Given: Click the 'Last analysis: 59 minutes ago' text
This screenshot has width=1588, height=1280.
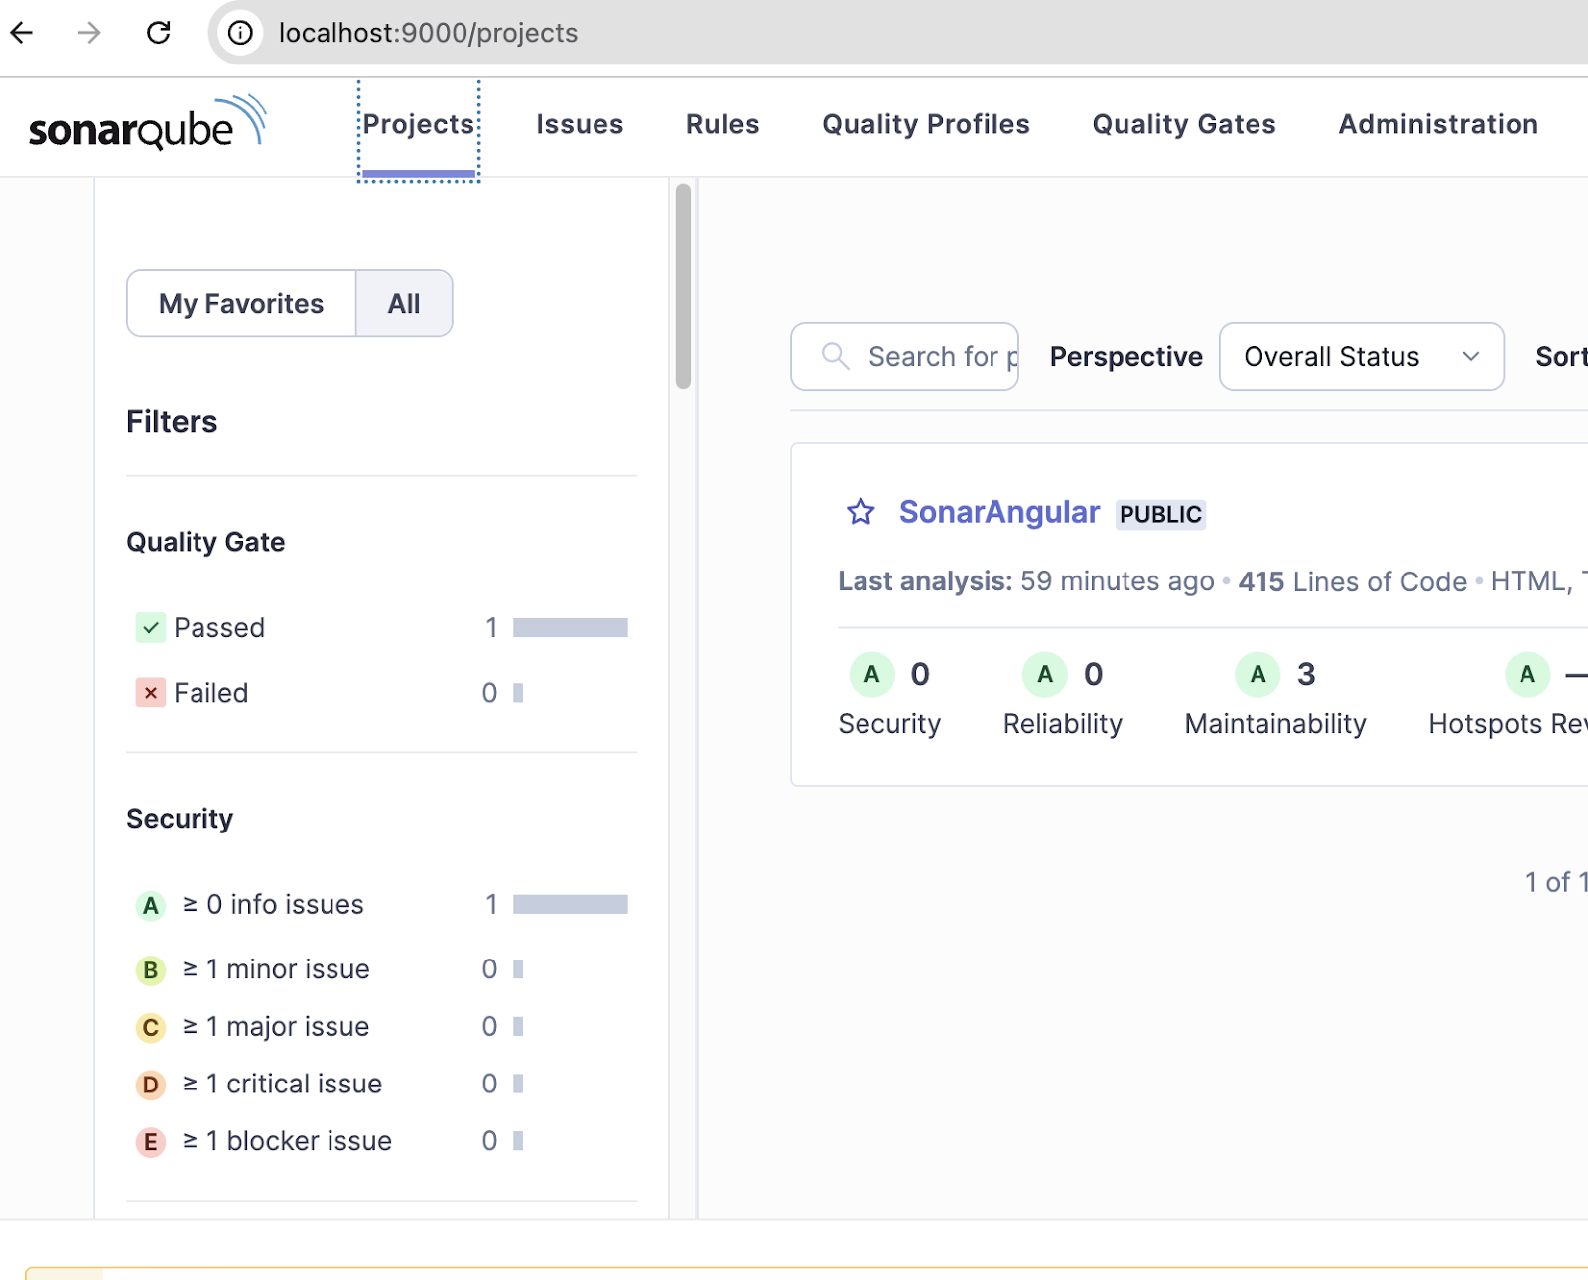Looking at the screenshot, I should point(1025,581).
